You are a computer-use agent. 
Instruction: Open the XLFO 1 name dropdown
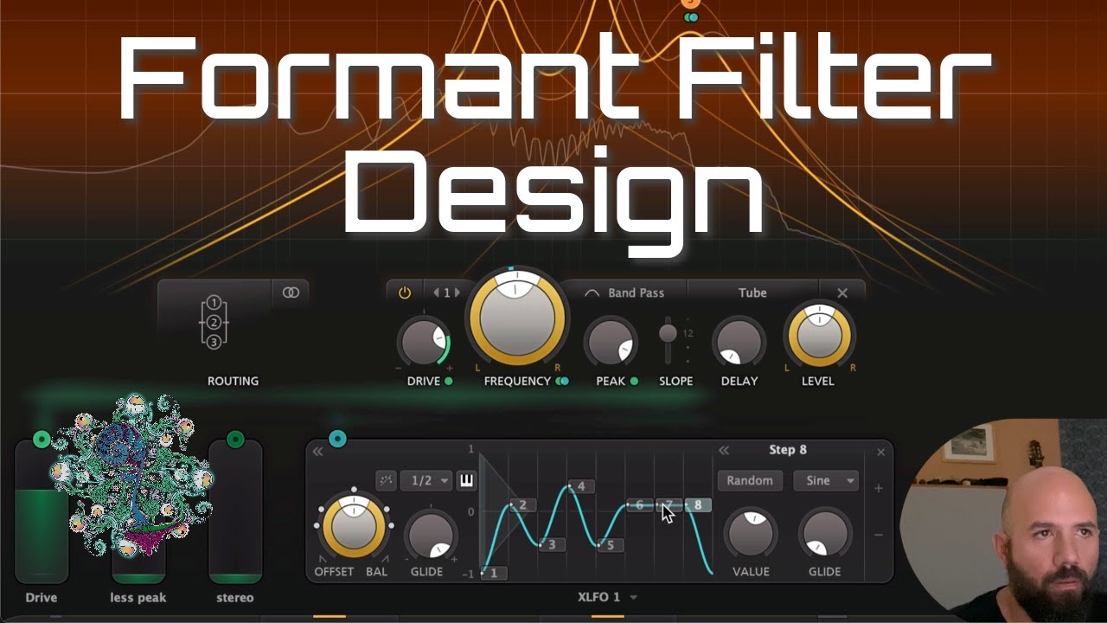[x=608, y=597]
